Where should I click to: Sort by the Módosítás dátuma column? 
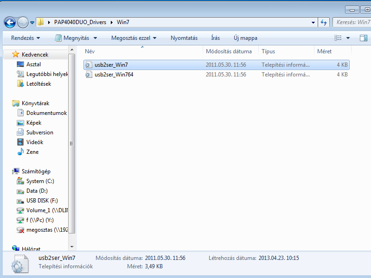click(x=229, y=51)
